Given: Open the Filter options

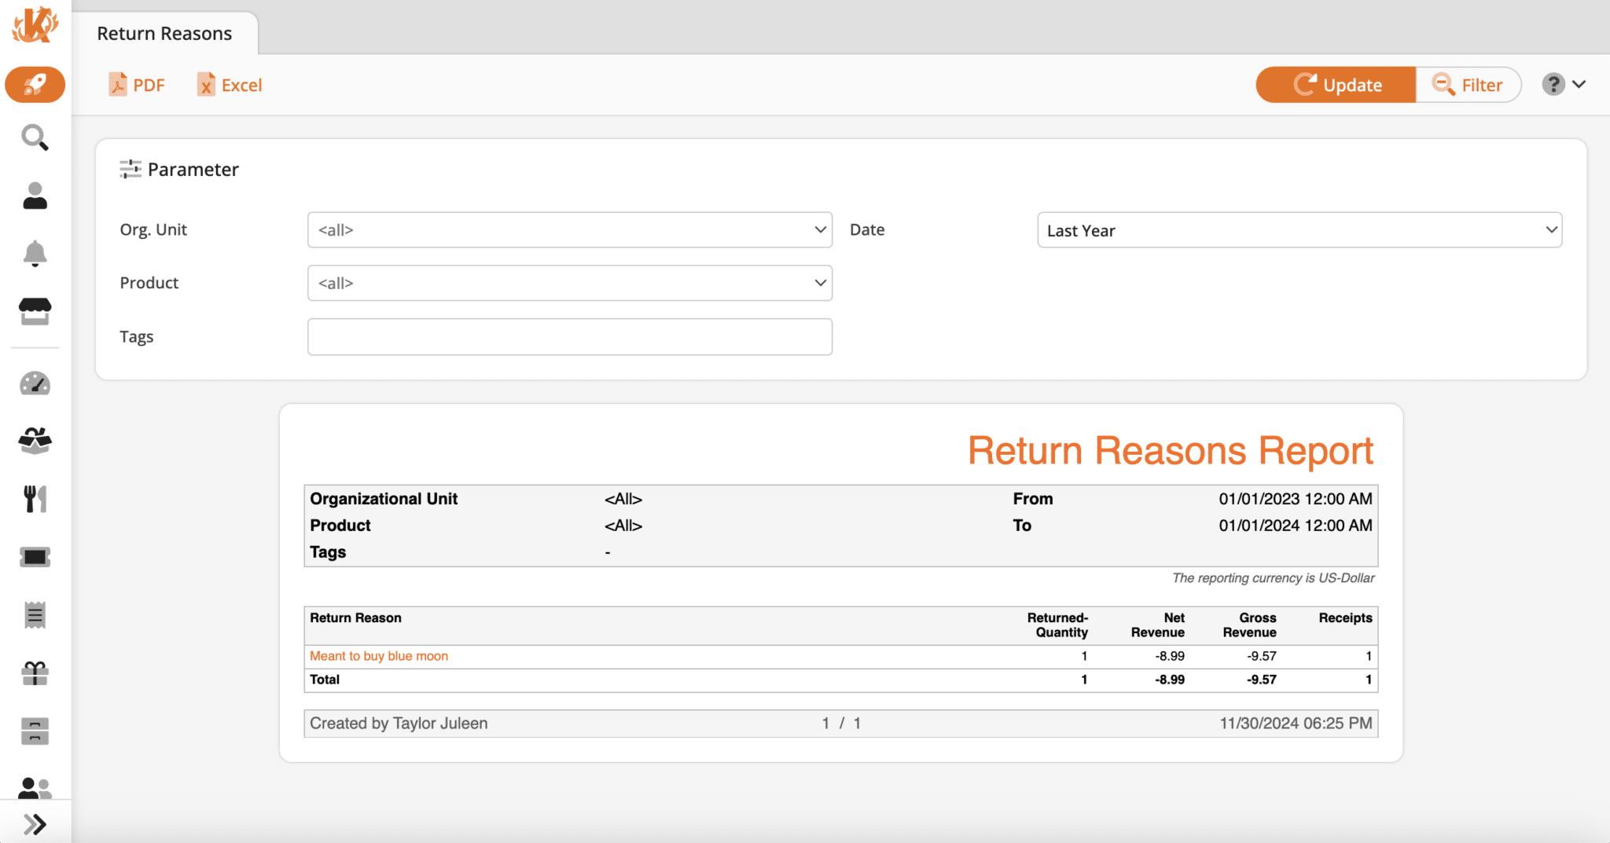Looking at the screenshot, I should [1468, 84].
